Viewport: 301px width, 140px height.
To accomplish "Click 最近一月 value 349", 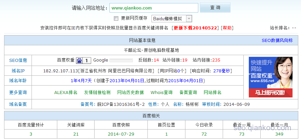I will (x=279, y=134).
